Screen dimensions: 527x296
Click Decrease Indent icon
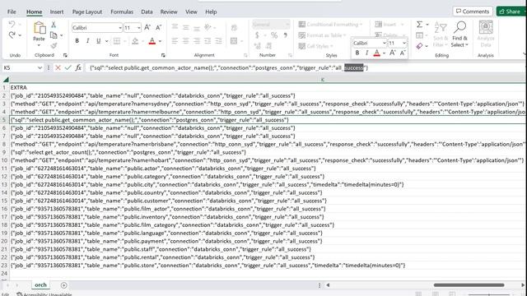coord(208,41)
